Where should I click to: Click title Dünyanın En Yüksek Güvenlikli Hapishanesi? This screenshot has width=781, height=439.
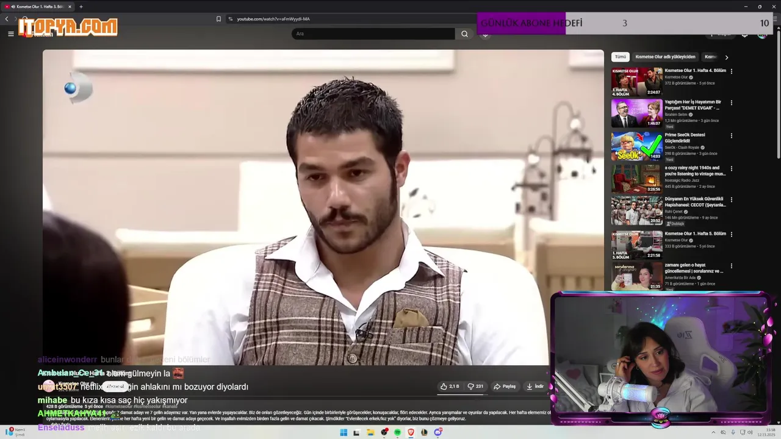click(x=695, y=202)
